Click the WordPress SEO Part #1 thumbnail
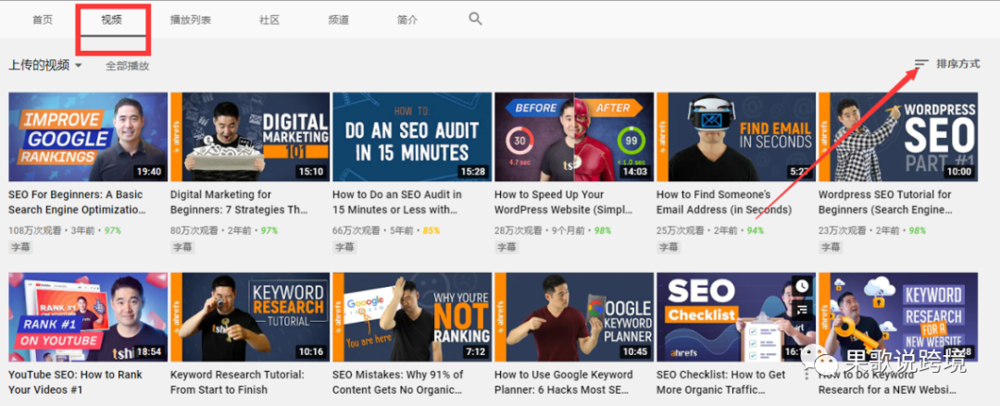Viewport: 1000px width, 406px height. coord(898,137)
